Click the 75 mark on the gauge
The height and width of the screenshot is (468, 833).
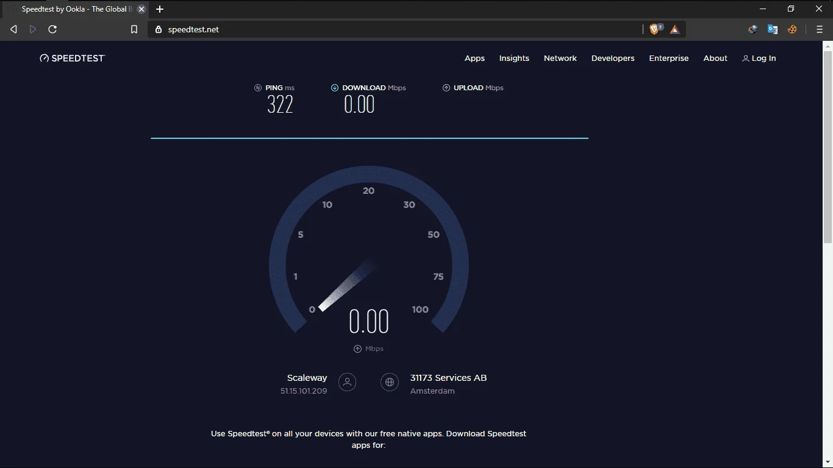coord(438,277)
